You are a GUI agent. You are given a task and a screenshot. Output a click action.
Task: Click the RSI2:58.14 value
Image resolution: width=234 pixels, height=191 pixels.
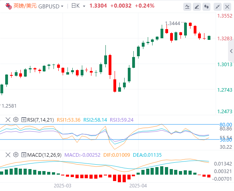click(x=95, y=120)
